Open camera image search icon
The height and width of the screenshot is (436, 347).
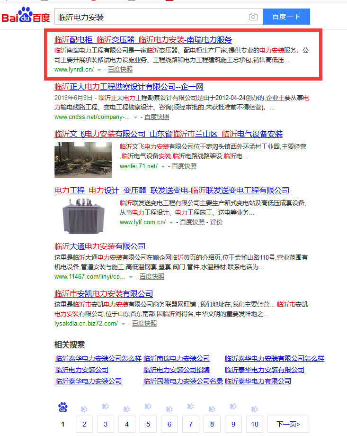[x=253, y=17]
